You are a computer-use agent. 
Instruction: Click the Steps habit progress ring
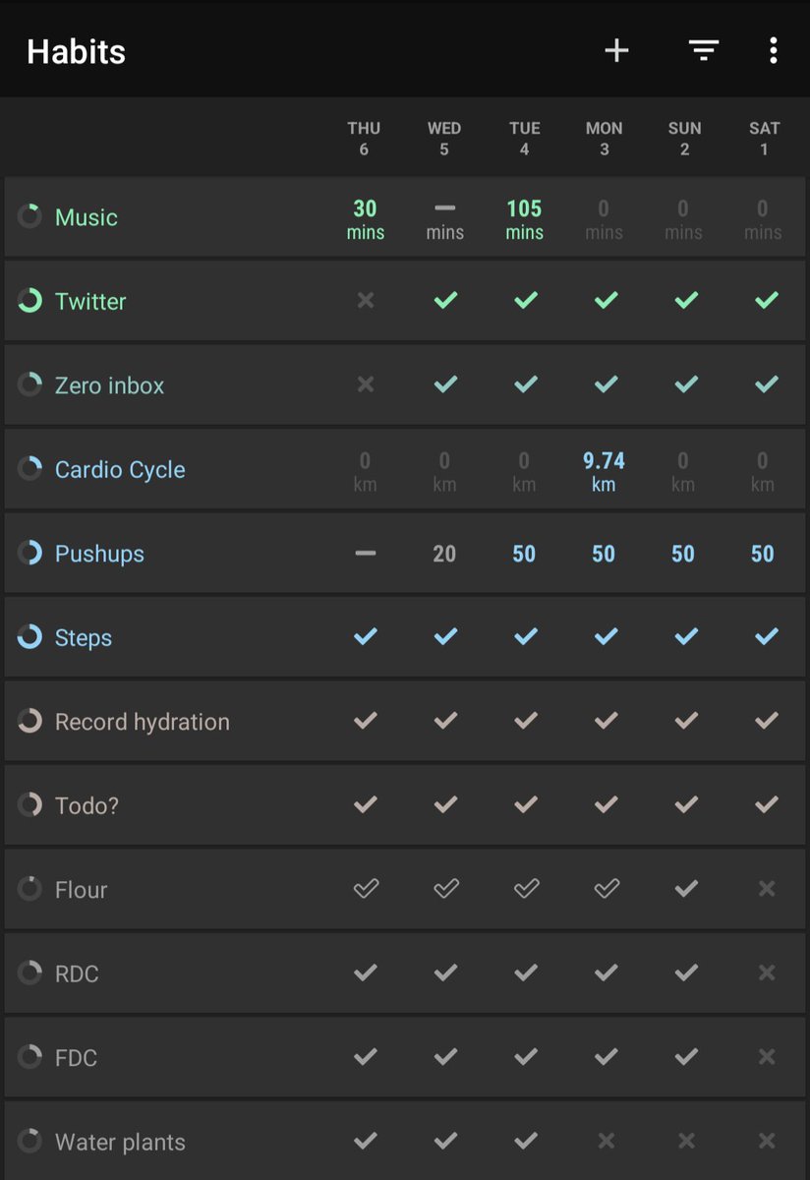[29, 637]
